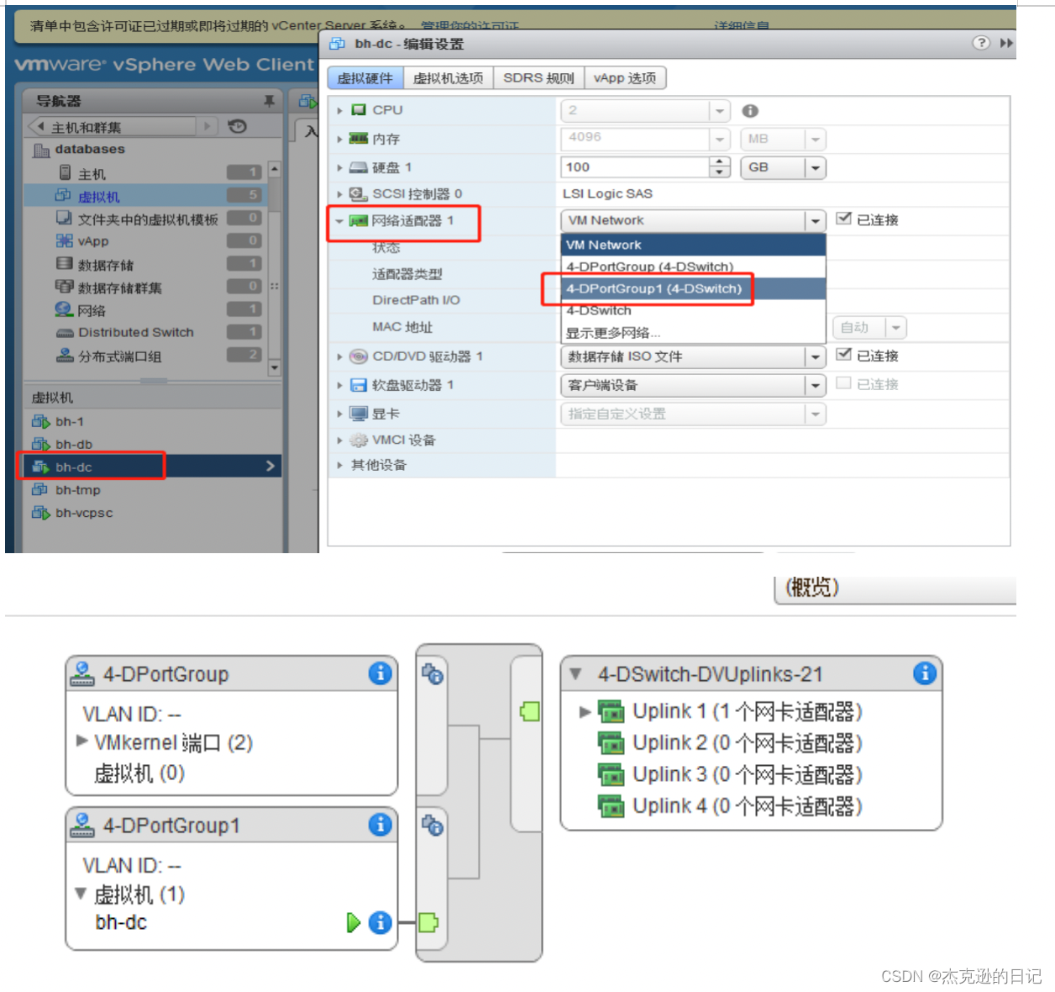Choose VM Network in dropdown list
The height and width of the screenshot is (992, 1055).
click(x=693, y=245)
